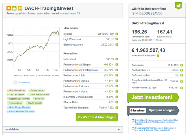
Task: Click PDF icon beside Basisprospekte link
Action: tap(133, 129)
